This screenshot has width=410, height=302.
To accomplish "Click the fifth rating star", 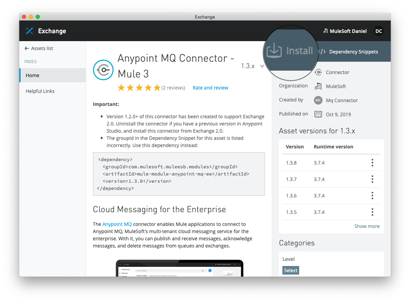I will 157,88.
